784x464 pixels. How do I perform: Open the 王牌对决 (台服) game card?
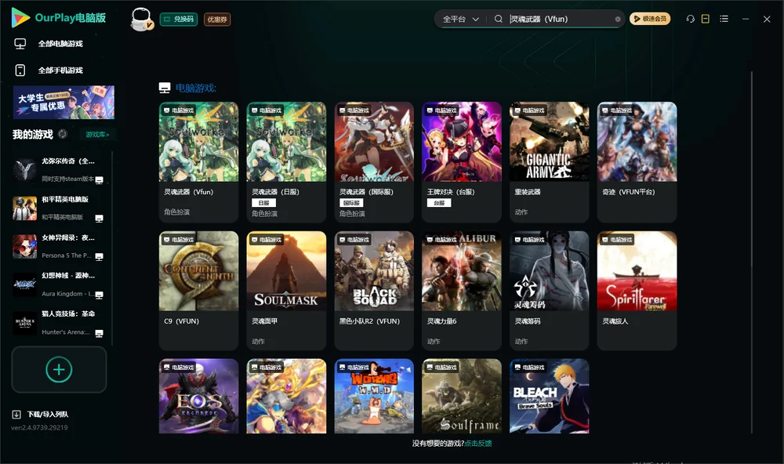(462, 162)
